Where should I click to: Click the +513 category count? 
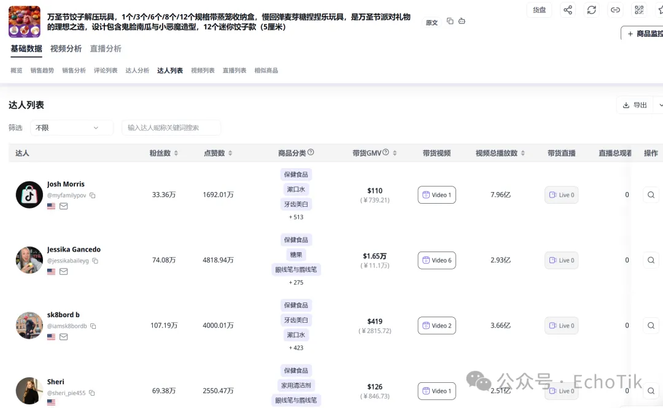[x=296, y=217]
